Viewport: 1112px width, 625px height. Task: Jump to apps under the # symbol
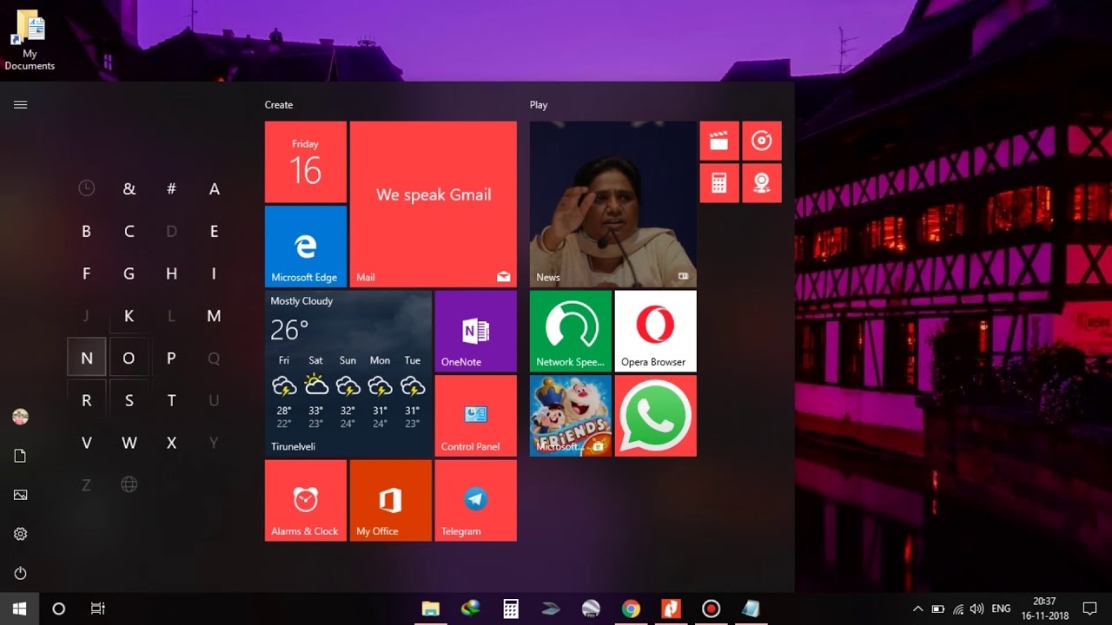(171, 188)
